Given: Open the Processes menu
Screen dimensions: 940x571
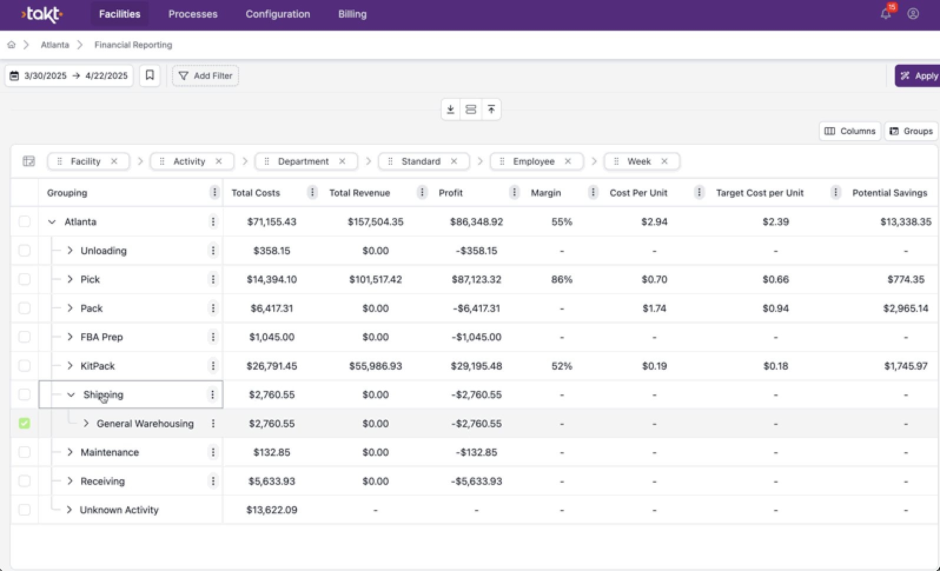Looking at the screenshot, I should (193, 14).
